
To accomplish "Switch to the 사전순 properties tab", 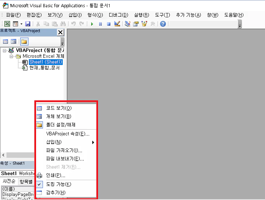I will 9,181.
